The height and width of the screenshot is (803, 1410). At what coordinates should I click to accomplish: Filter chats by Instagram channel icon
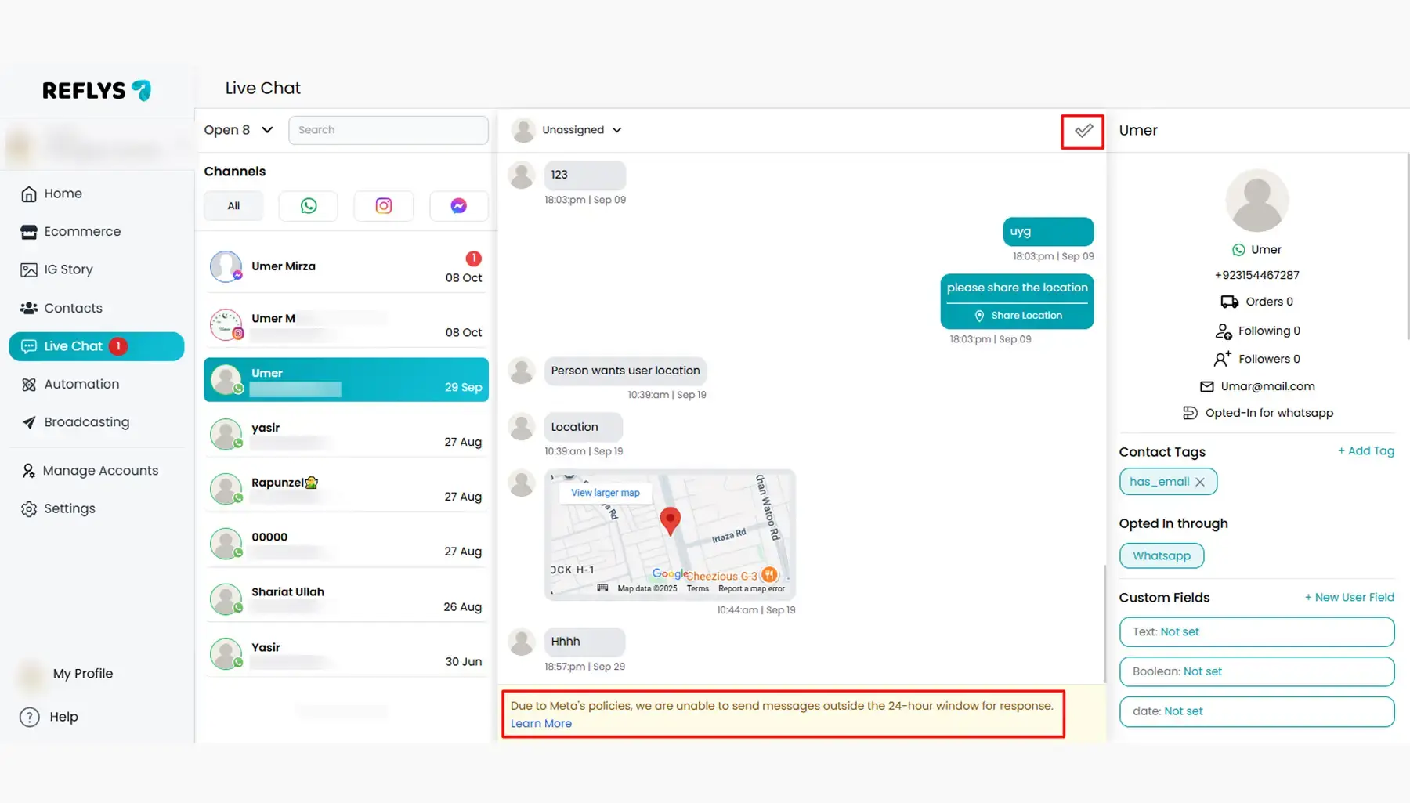(x=383, y=206)
